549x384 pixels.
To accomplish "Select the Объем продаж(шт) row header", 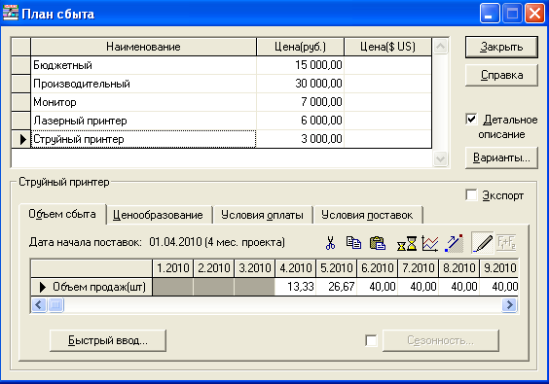I will (x=91, y=287).
